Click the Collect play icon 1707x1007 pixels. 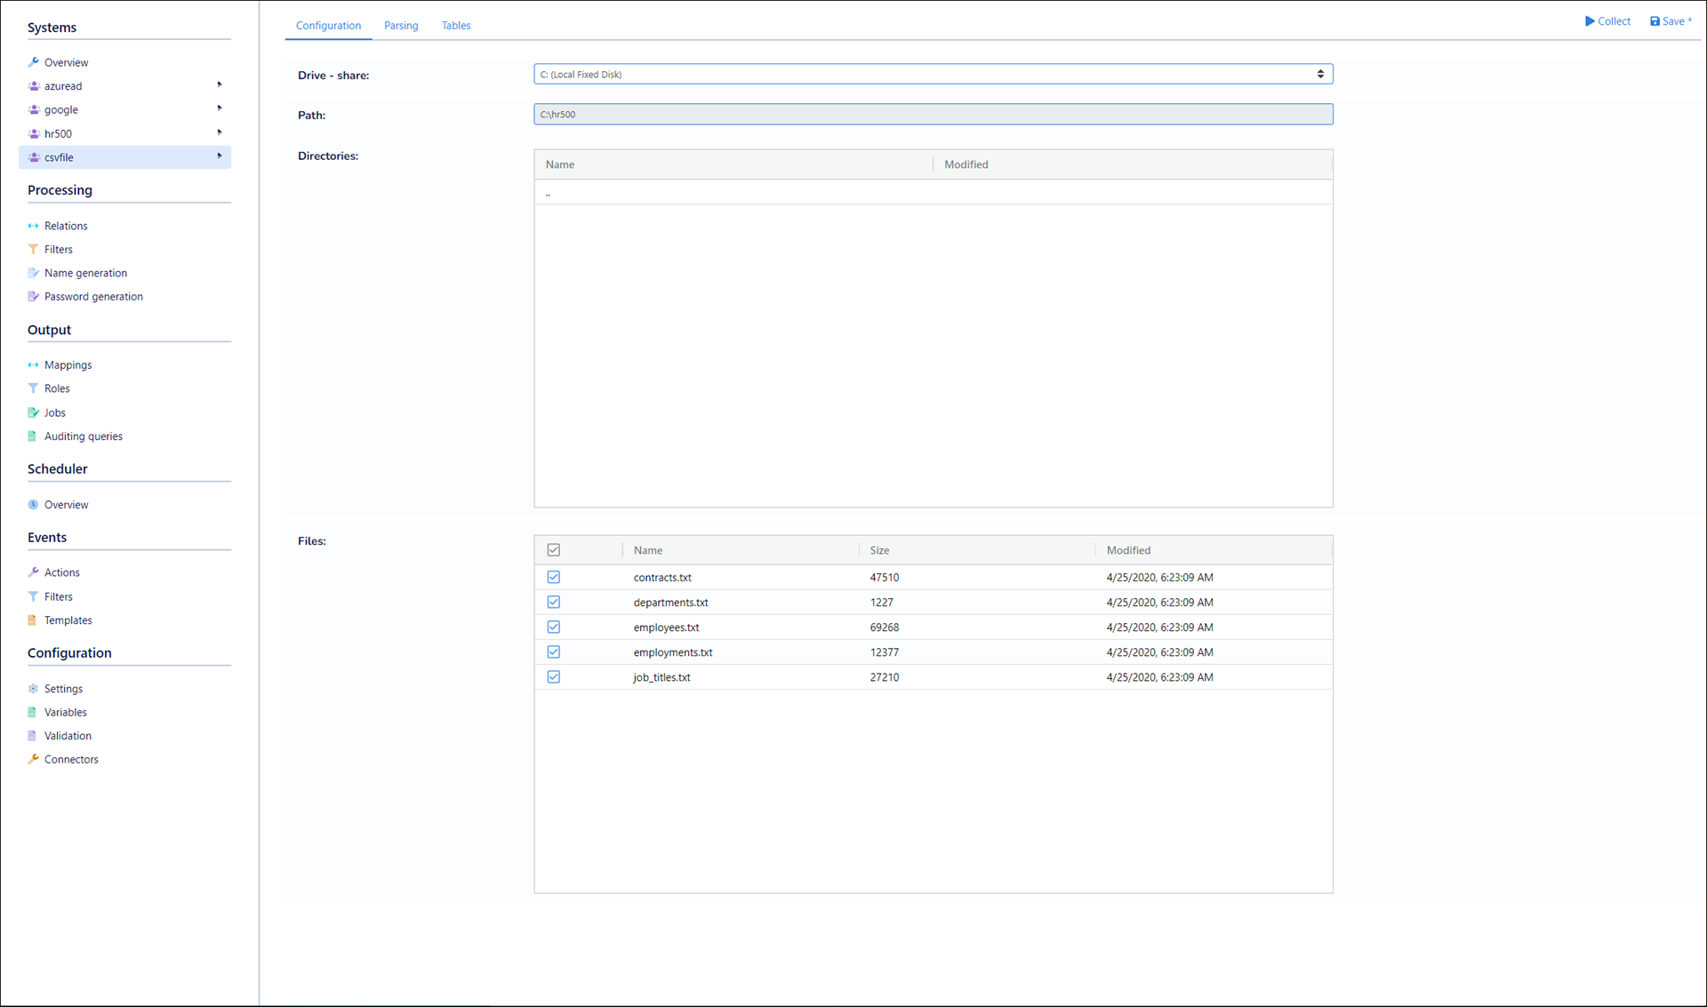(x=1590, y=21)
